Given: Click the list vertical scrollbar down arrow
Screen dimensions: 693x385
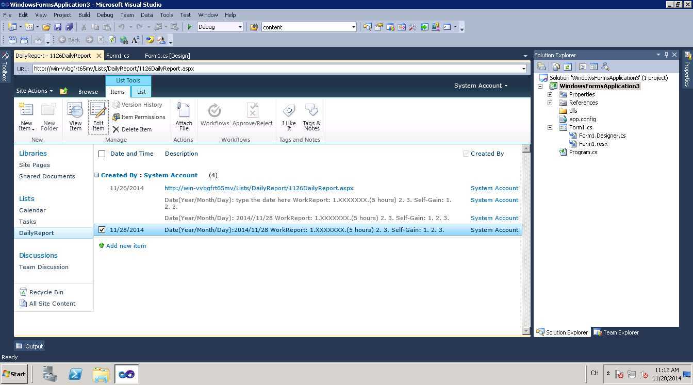Looking at the screenshot, I should [526, 331].
